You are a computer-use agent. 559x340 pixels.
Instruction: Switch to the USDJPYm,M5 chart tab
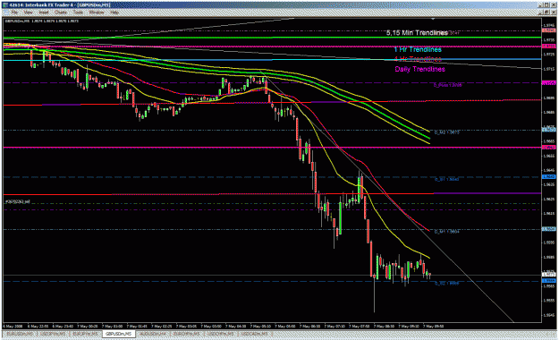(x=53, y=335)
